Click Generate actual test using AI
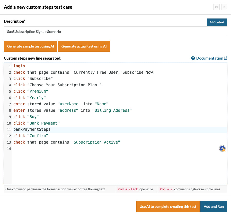The width and height of the screenshot is (231, 216). [84, 46]
